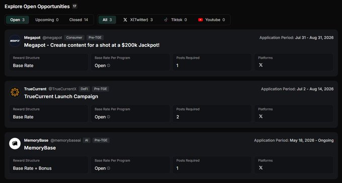
Task: Click the MemoryBase round logo
Action: 15,143
